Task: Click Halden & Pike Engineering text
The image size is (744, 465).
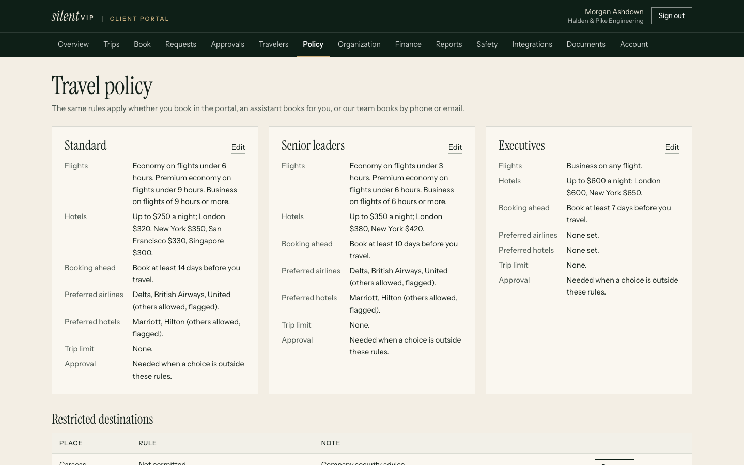Action: (x=606, y=21)
